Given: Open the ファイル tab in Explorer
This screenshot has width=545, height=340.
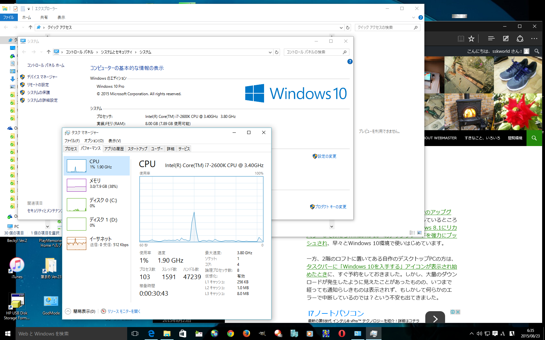Looking at the screenshot, I should tap(9, 17).
